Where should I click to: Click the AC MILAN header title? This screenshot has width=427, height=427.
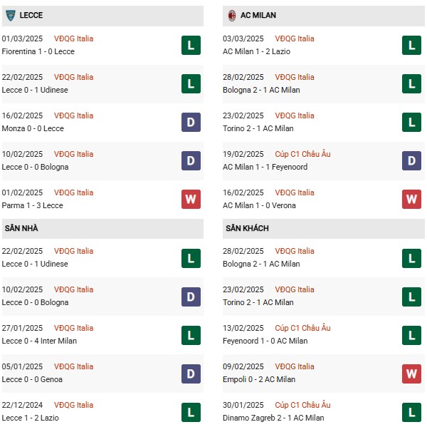coord(258,15)
